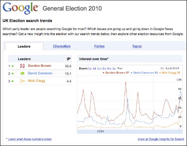This screenshot has height=146, width=187.
Task: Click the green trend arrow next to rank 3
Action: 12,81
